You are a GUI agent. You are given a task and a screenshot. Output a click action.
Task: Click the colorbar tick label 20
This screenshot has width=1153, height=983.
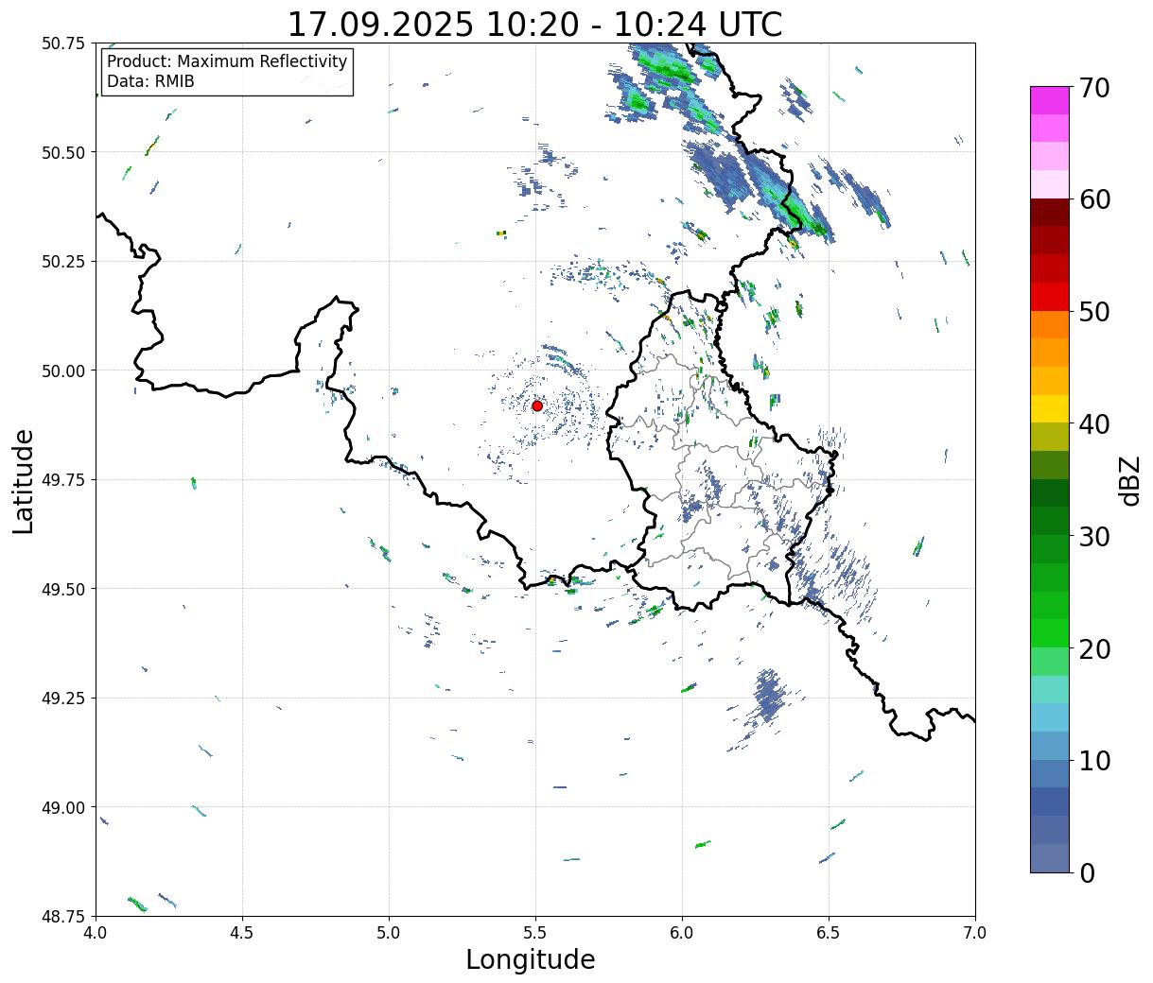coord(1094,649)
